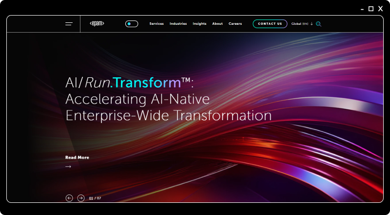Go to the About section
This screenshot has width=390, height=215.
click(x=217, y=24)
